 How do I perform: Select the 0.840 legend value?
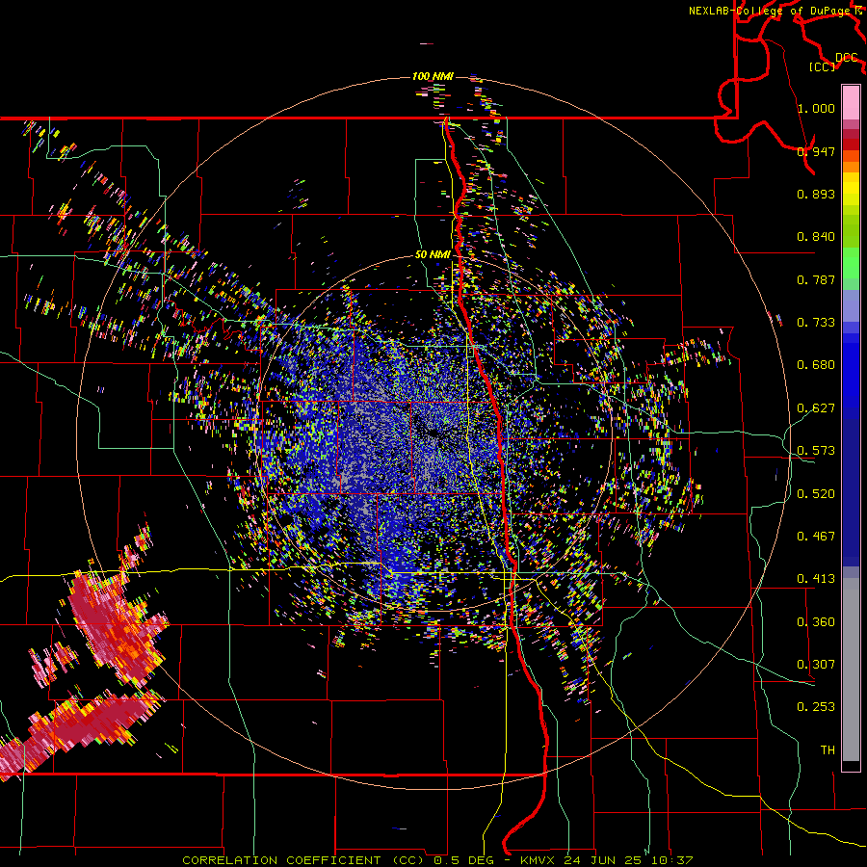coord(816,237)
